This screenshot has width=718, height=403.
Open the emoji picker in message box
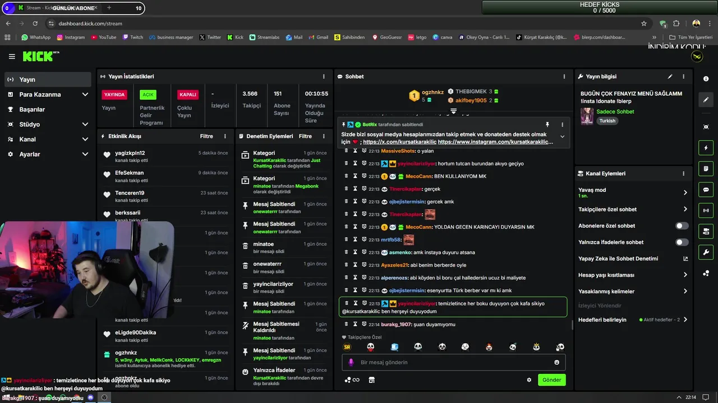coord(557,362)
